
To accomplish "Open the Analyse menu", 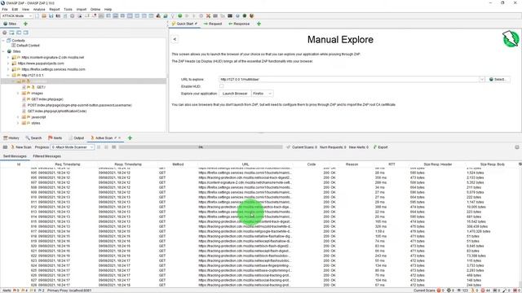I will pos(39,9).
